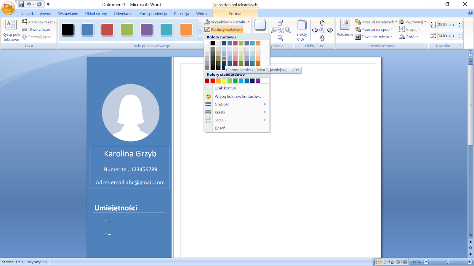474x266 pixels.
Task: Click Więcej kolorów konturów option
Action: tap(238, 96)
